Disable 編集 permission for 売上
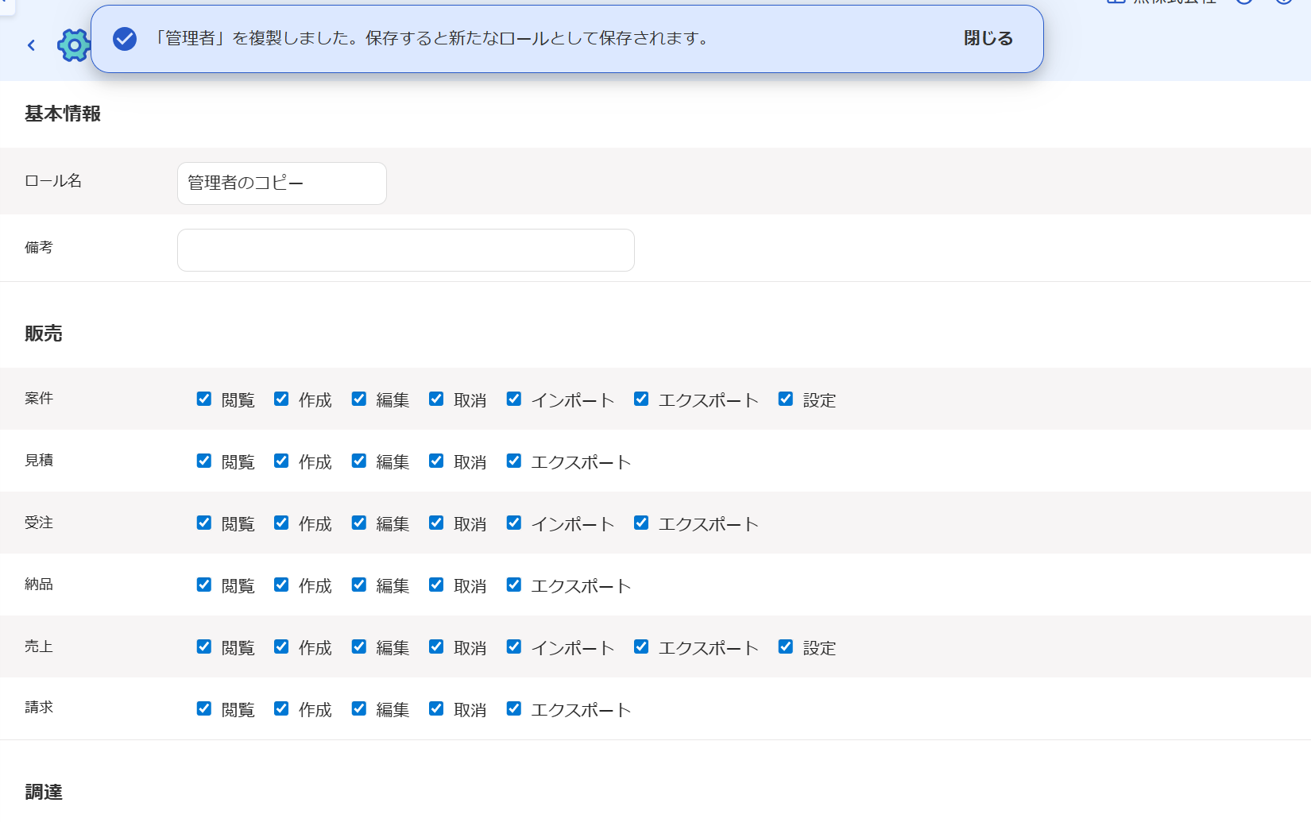 pos(359,646)
